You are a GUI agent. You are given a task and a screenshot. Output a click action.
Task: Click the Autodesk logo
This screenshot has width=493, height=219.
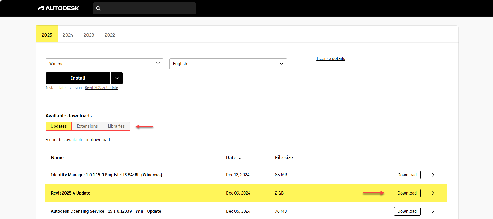(x=58, y=8)
